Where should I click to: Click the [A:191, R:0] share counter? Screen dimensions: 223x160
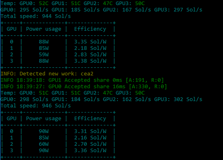coord(145,80)
